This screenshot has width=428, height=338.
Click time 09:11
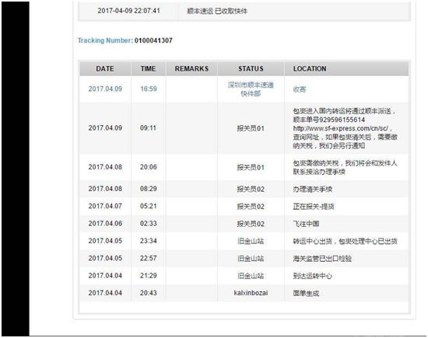pyautogui.click(x=148, y=128)
